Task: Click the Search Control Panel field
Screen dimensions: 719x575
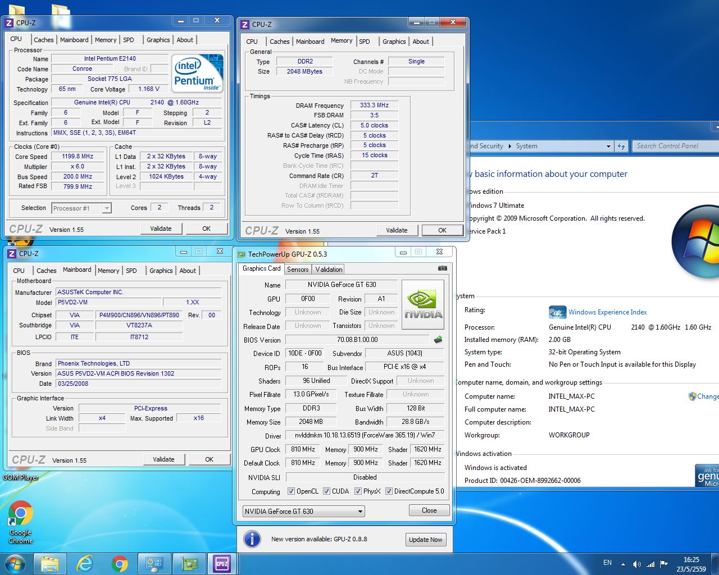Action: [x=674, y=146]
